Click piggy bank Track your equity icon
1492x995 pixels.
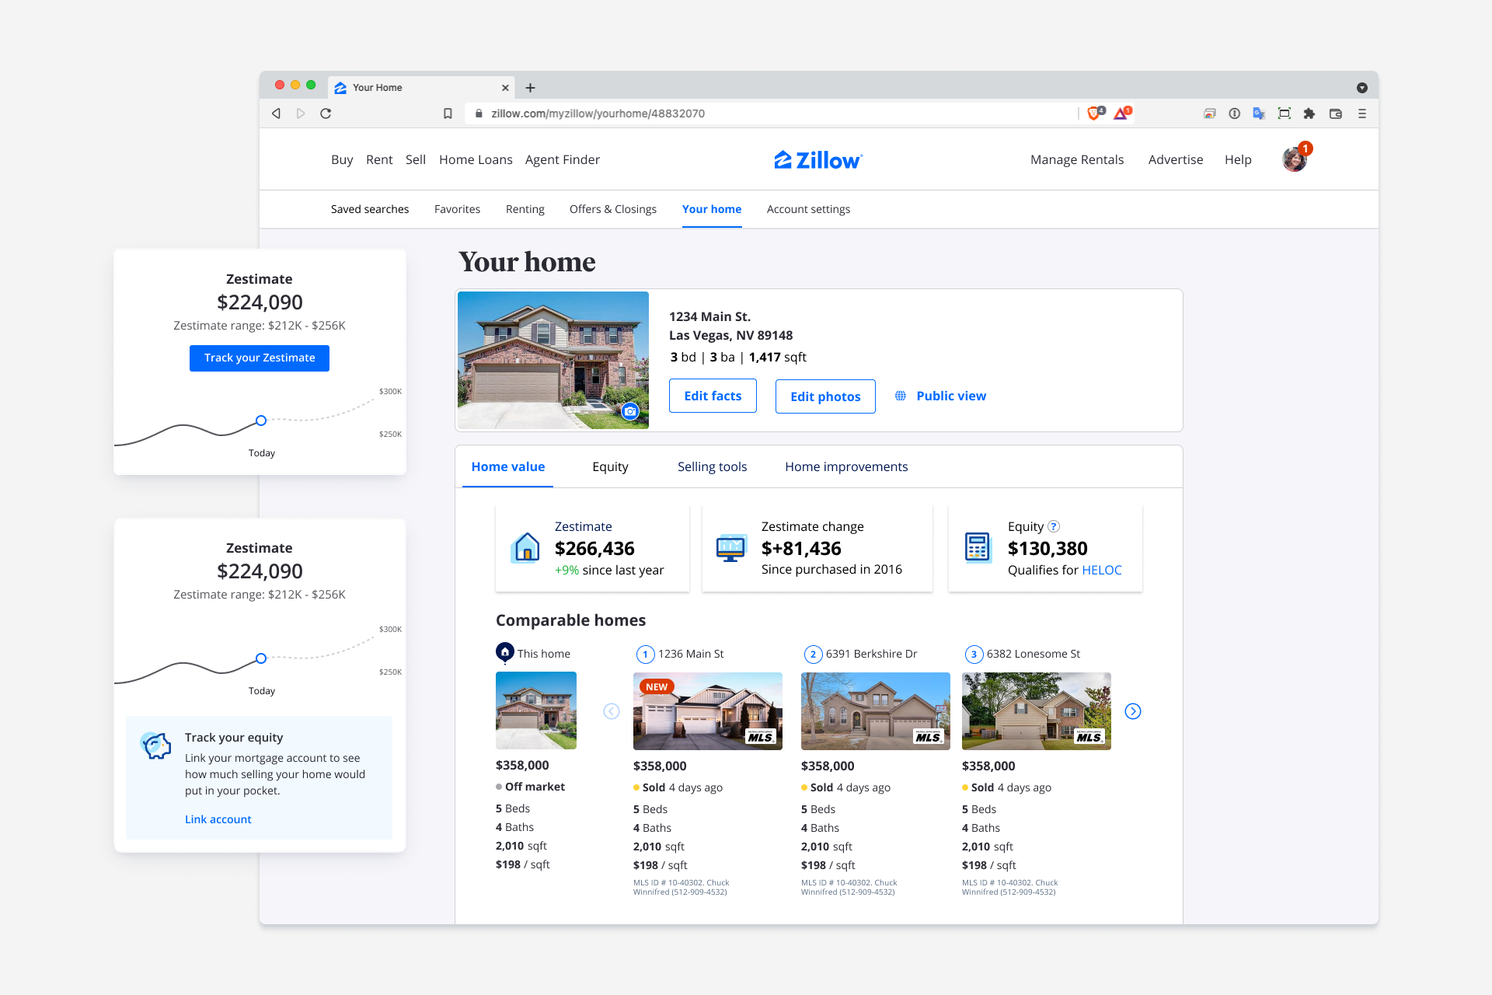[156, 745]
